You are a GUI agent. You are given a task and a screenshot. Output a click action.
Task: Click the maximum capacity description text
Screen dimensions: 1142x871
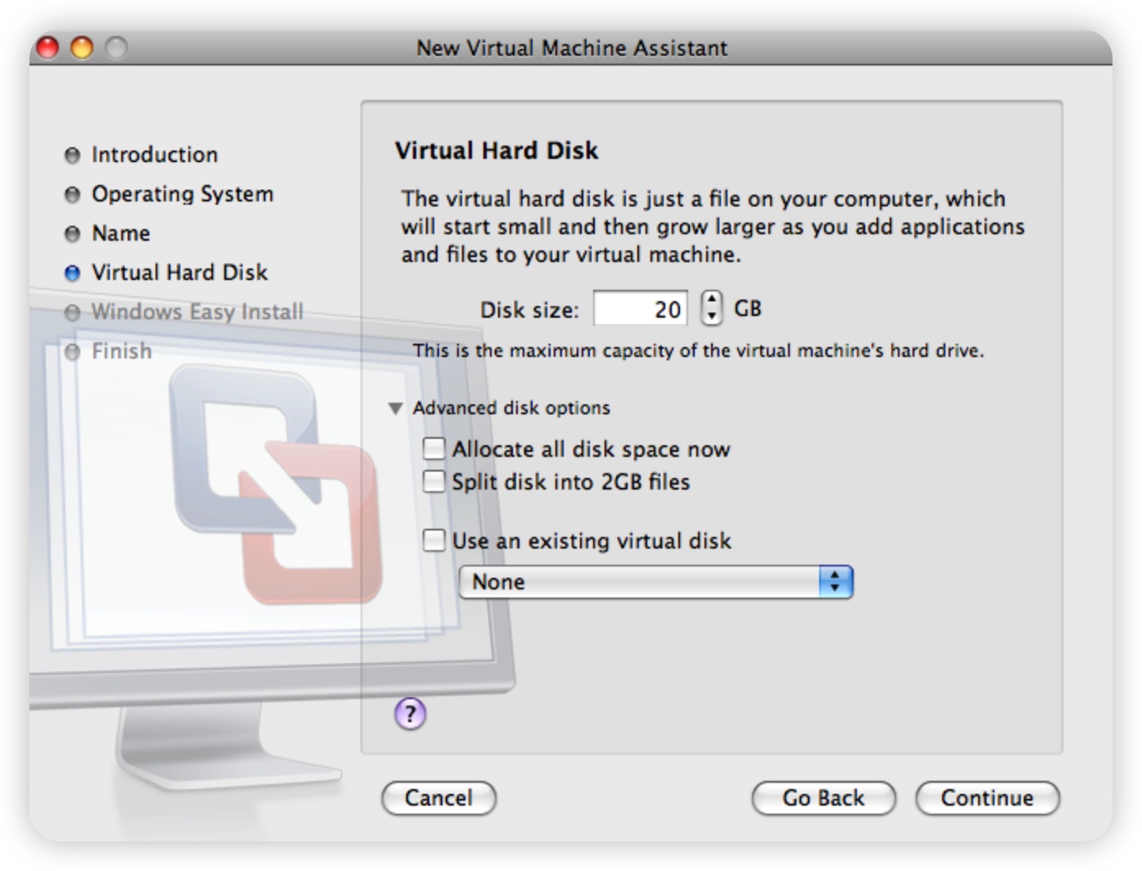[698, 350]
